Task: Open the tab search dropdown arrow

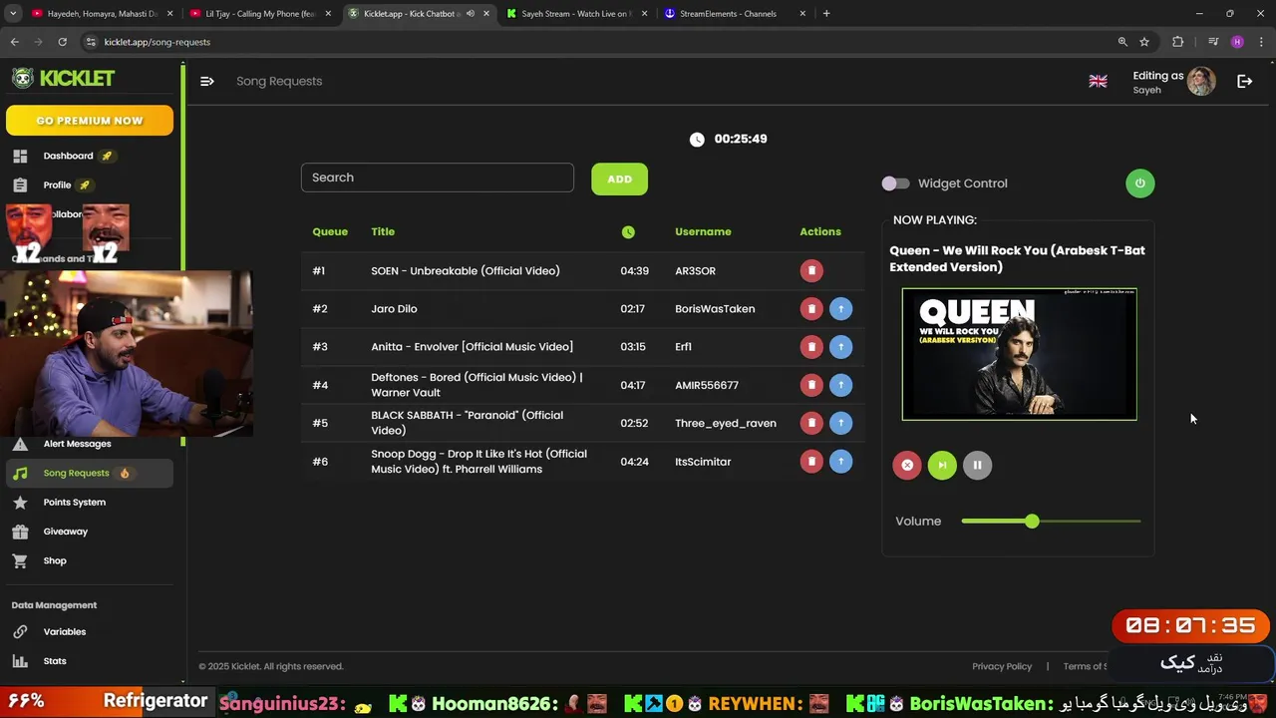Action: tap(13, 14)
